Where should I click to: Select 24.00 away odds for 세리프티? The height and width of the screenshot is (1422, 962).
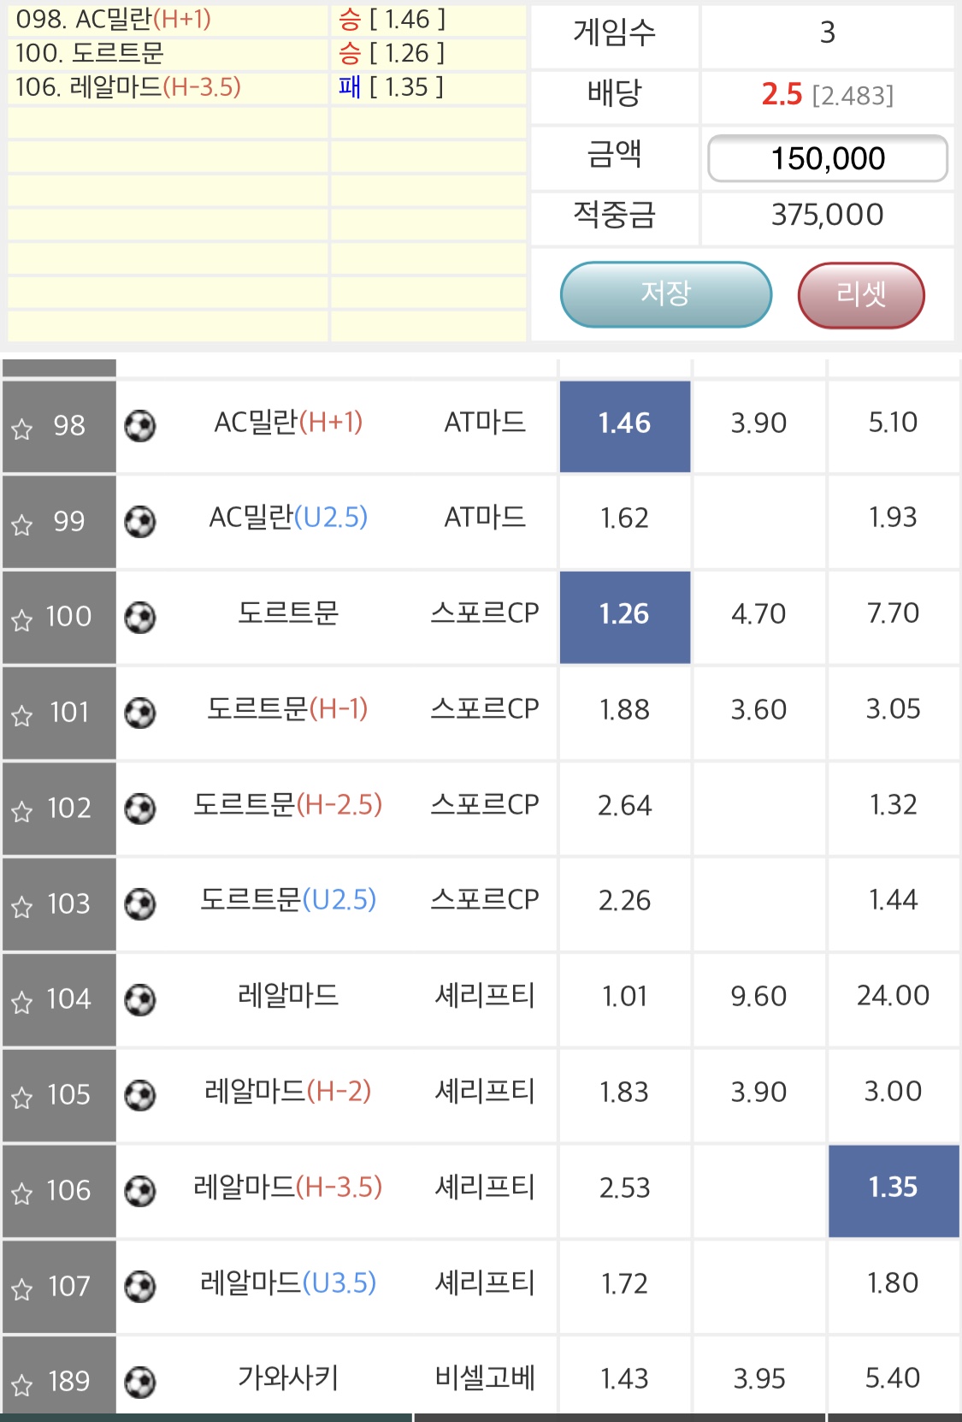(x=893, y=998)
